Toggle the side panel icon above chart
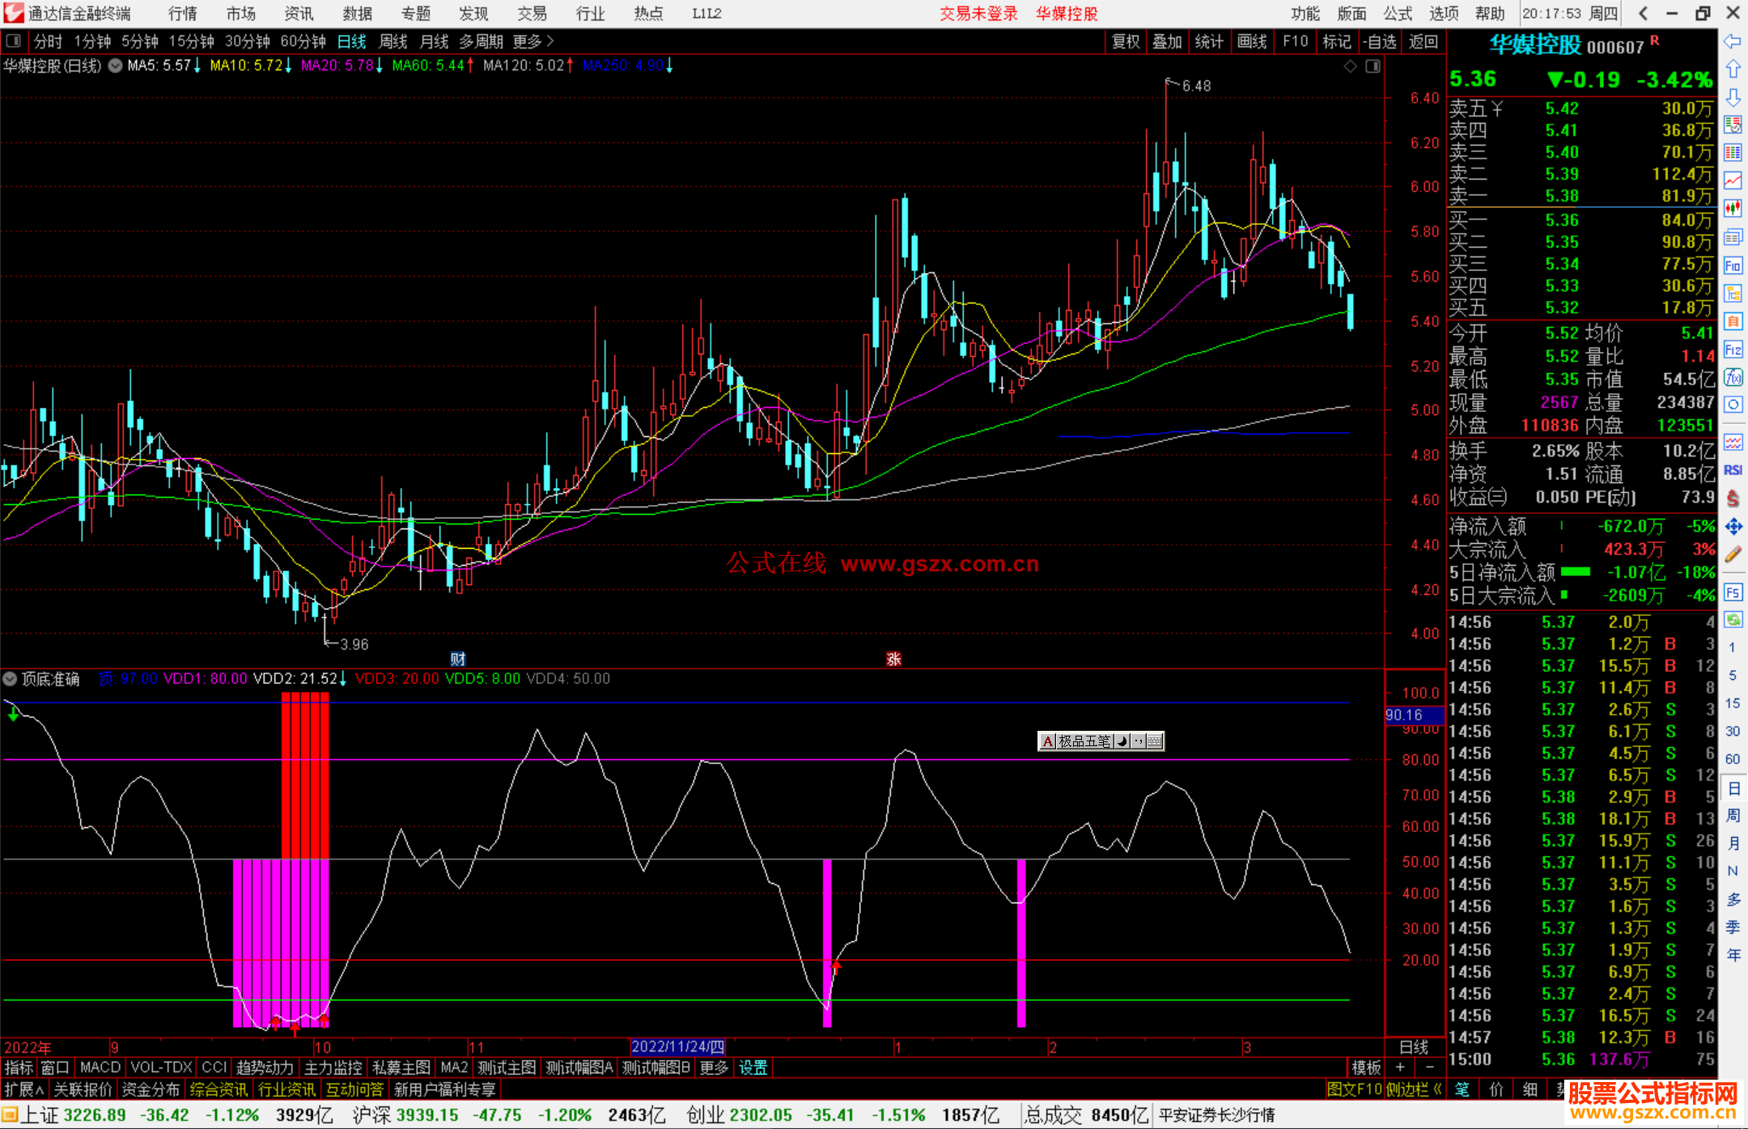 click(x=1373, y=66)
